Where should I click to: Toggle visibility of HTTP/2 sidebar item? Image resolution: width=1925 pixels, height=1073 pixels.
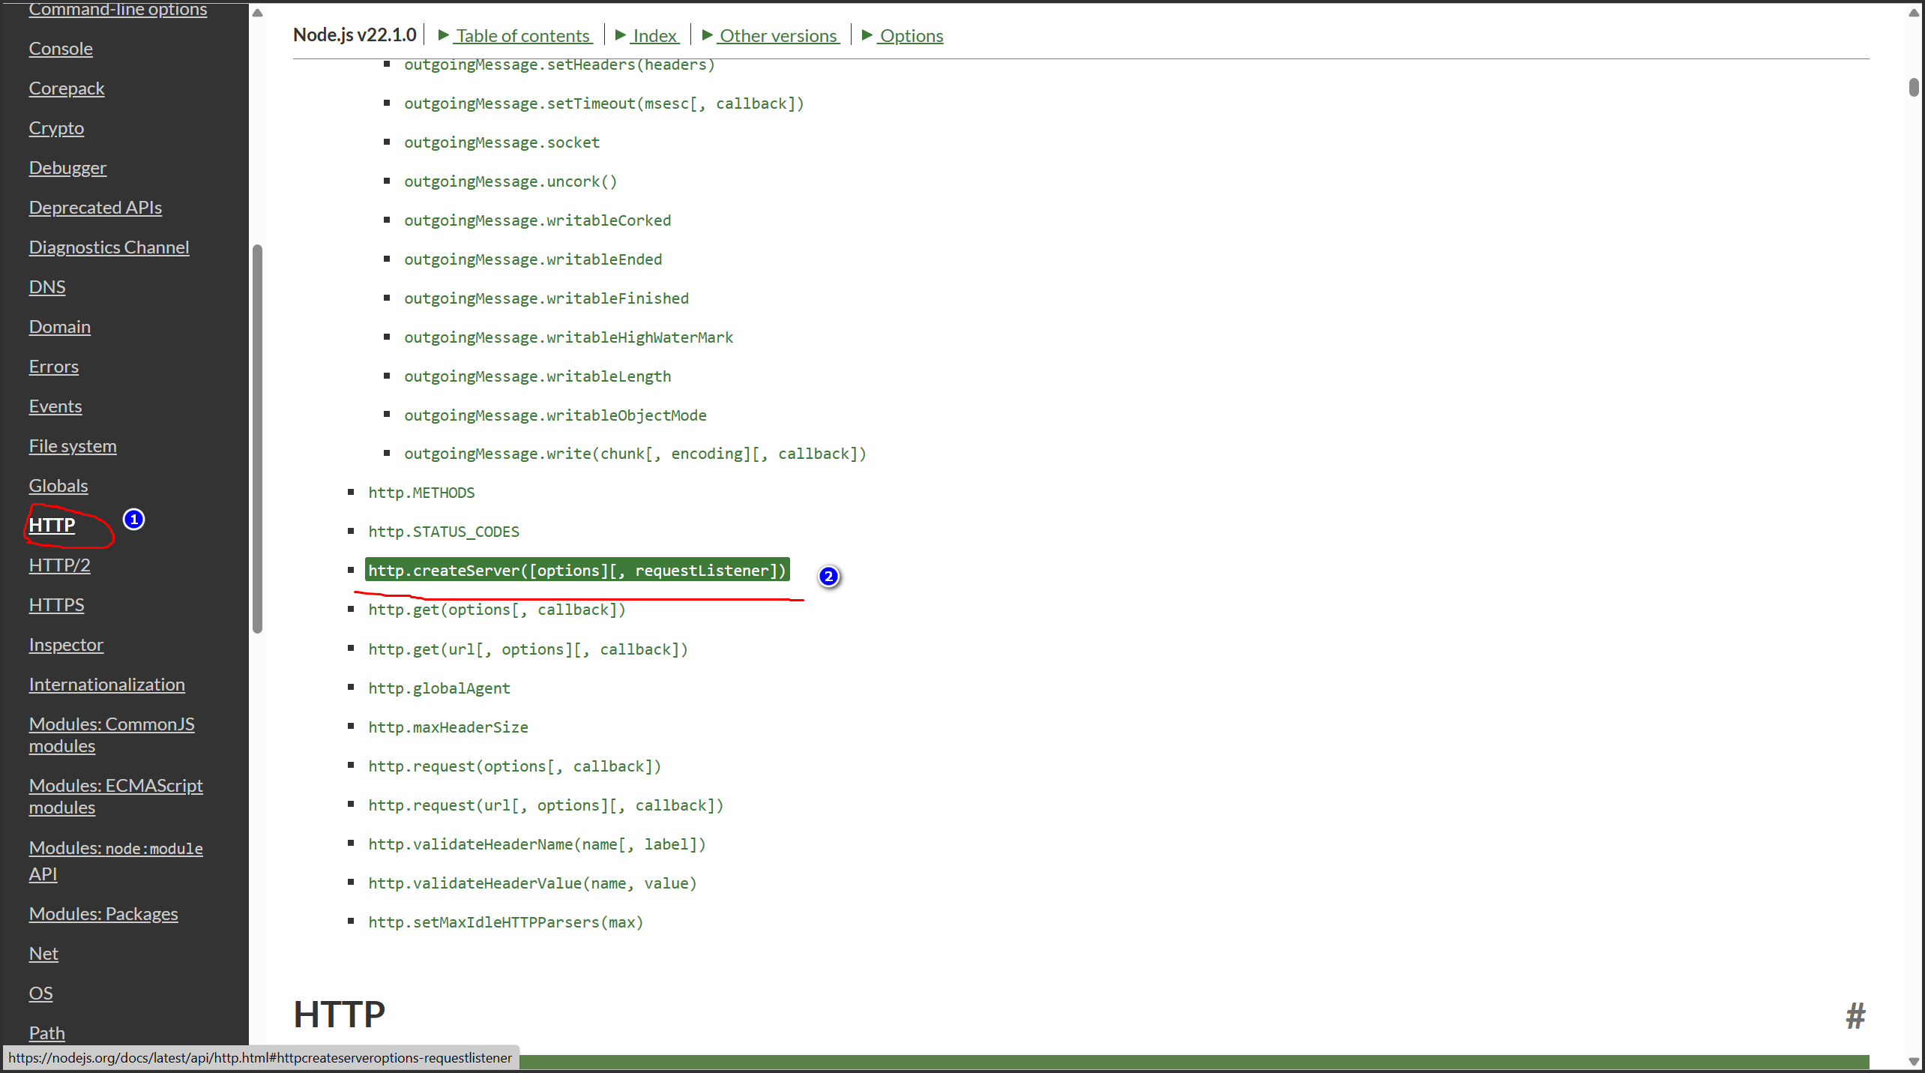click(x=59, y=565)
